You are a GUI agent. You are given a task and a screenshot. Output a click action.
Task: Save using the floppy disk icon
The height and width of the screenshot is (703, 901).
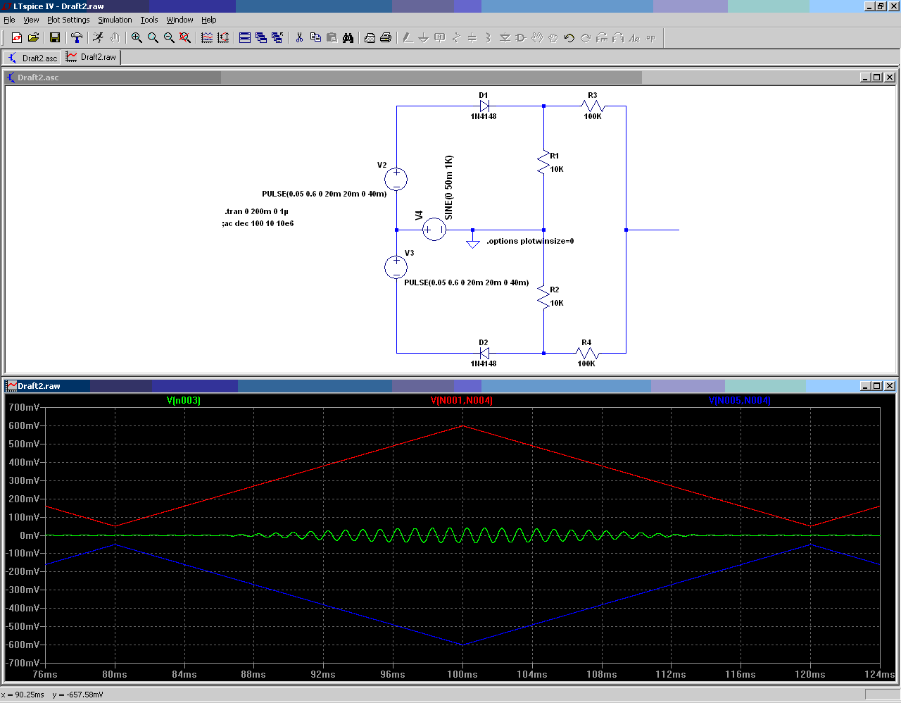tap(54, 38)
